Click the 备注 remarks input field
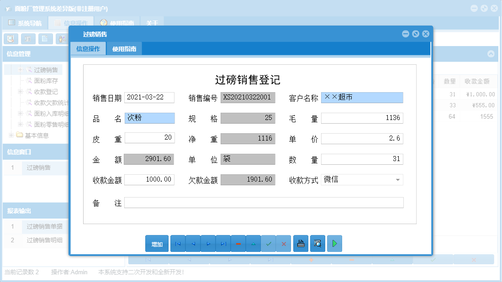 (x=265, y=202)
